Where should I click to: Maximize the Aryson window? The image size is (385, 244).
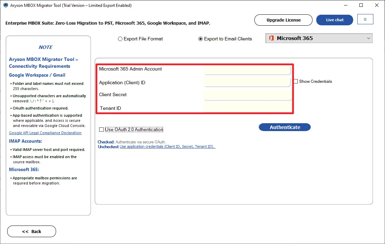(361, 5)
